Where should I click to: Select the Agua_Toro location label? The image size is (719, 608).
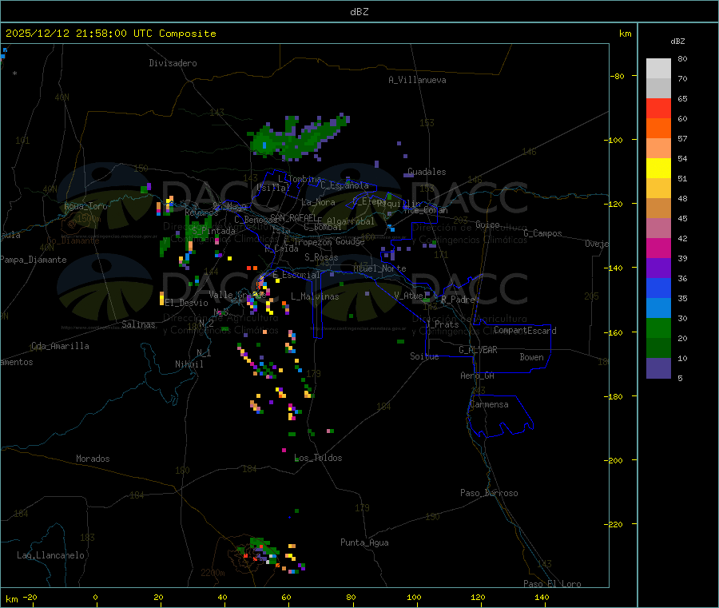pyautogui.click(x=85, y=206)
